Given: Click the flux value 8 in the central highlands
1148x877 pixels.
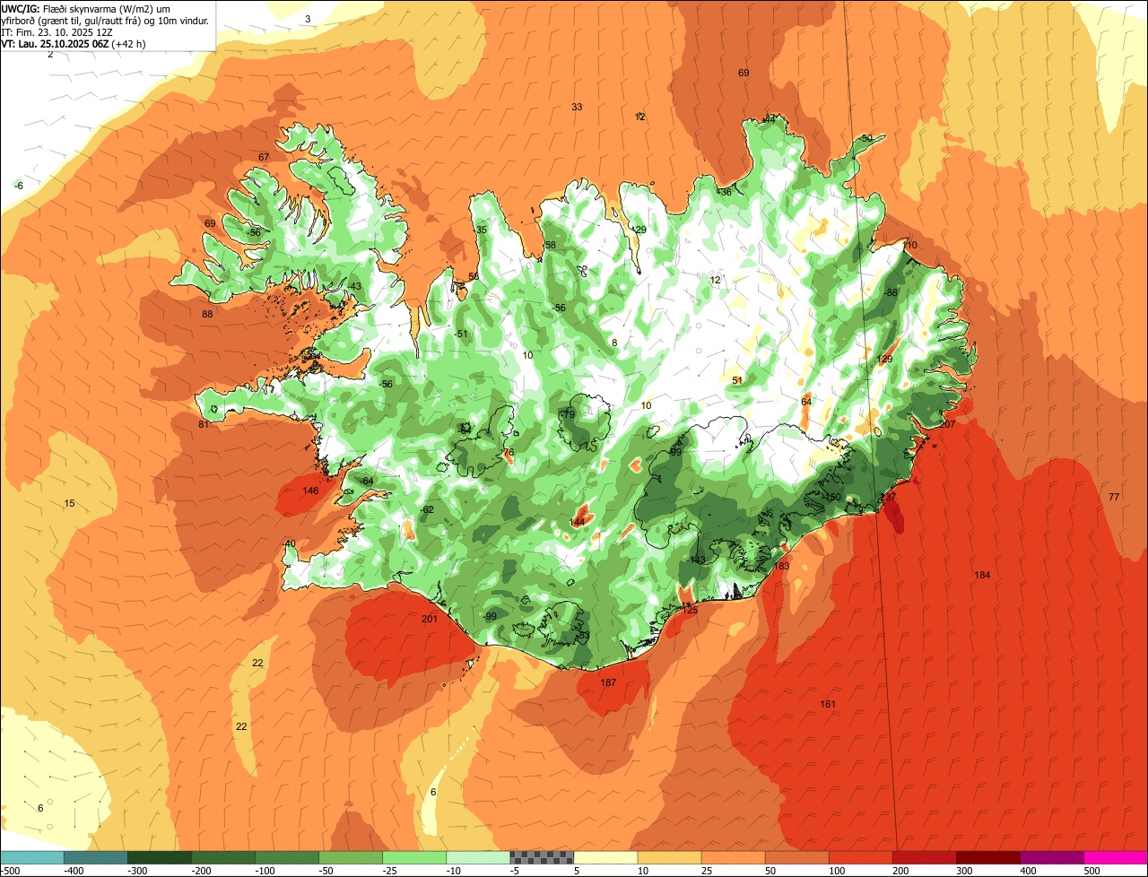Looking at the screenshot, I should (x=614, y=343).
